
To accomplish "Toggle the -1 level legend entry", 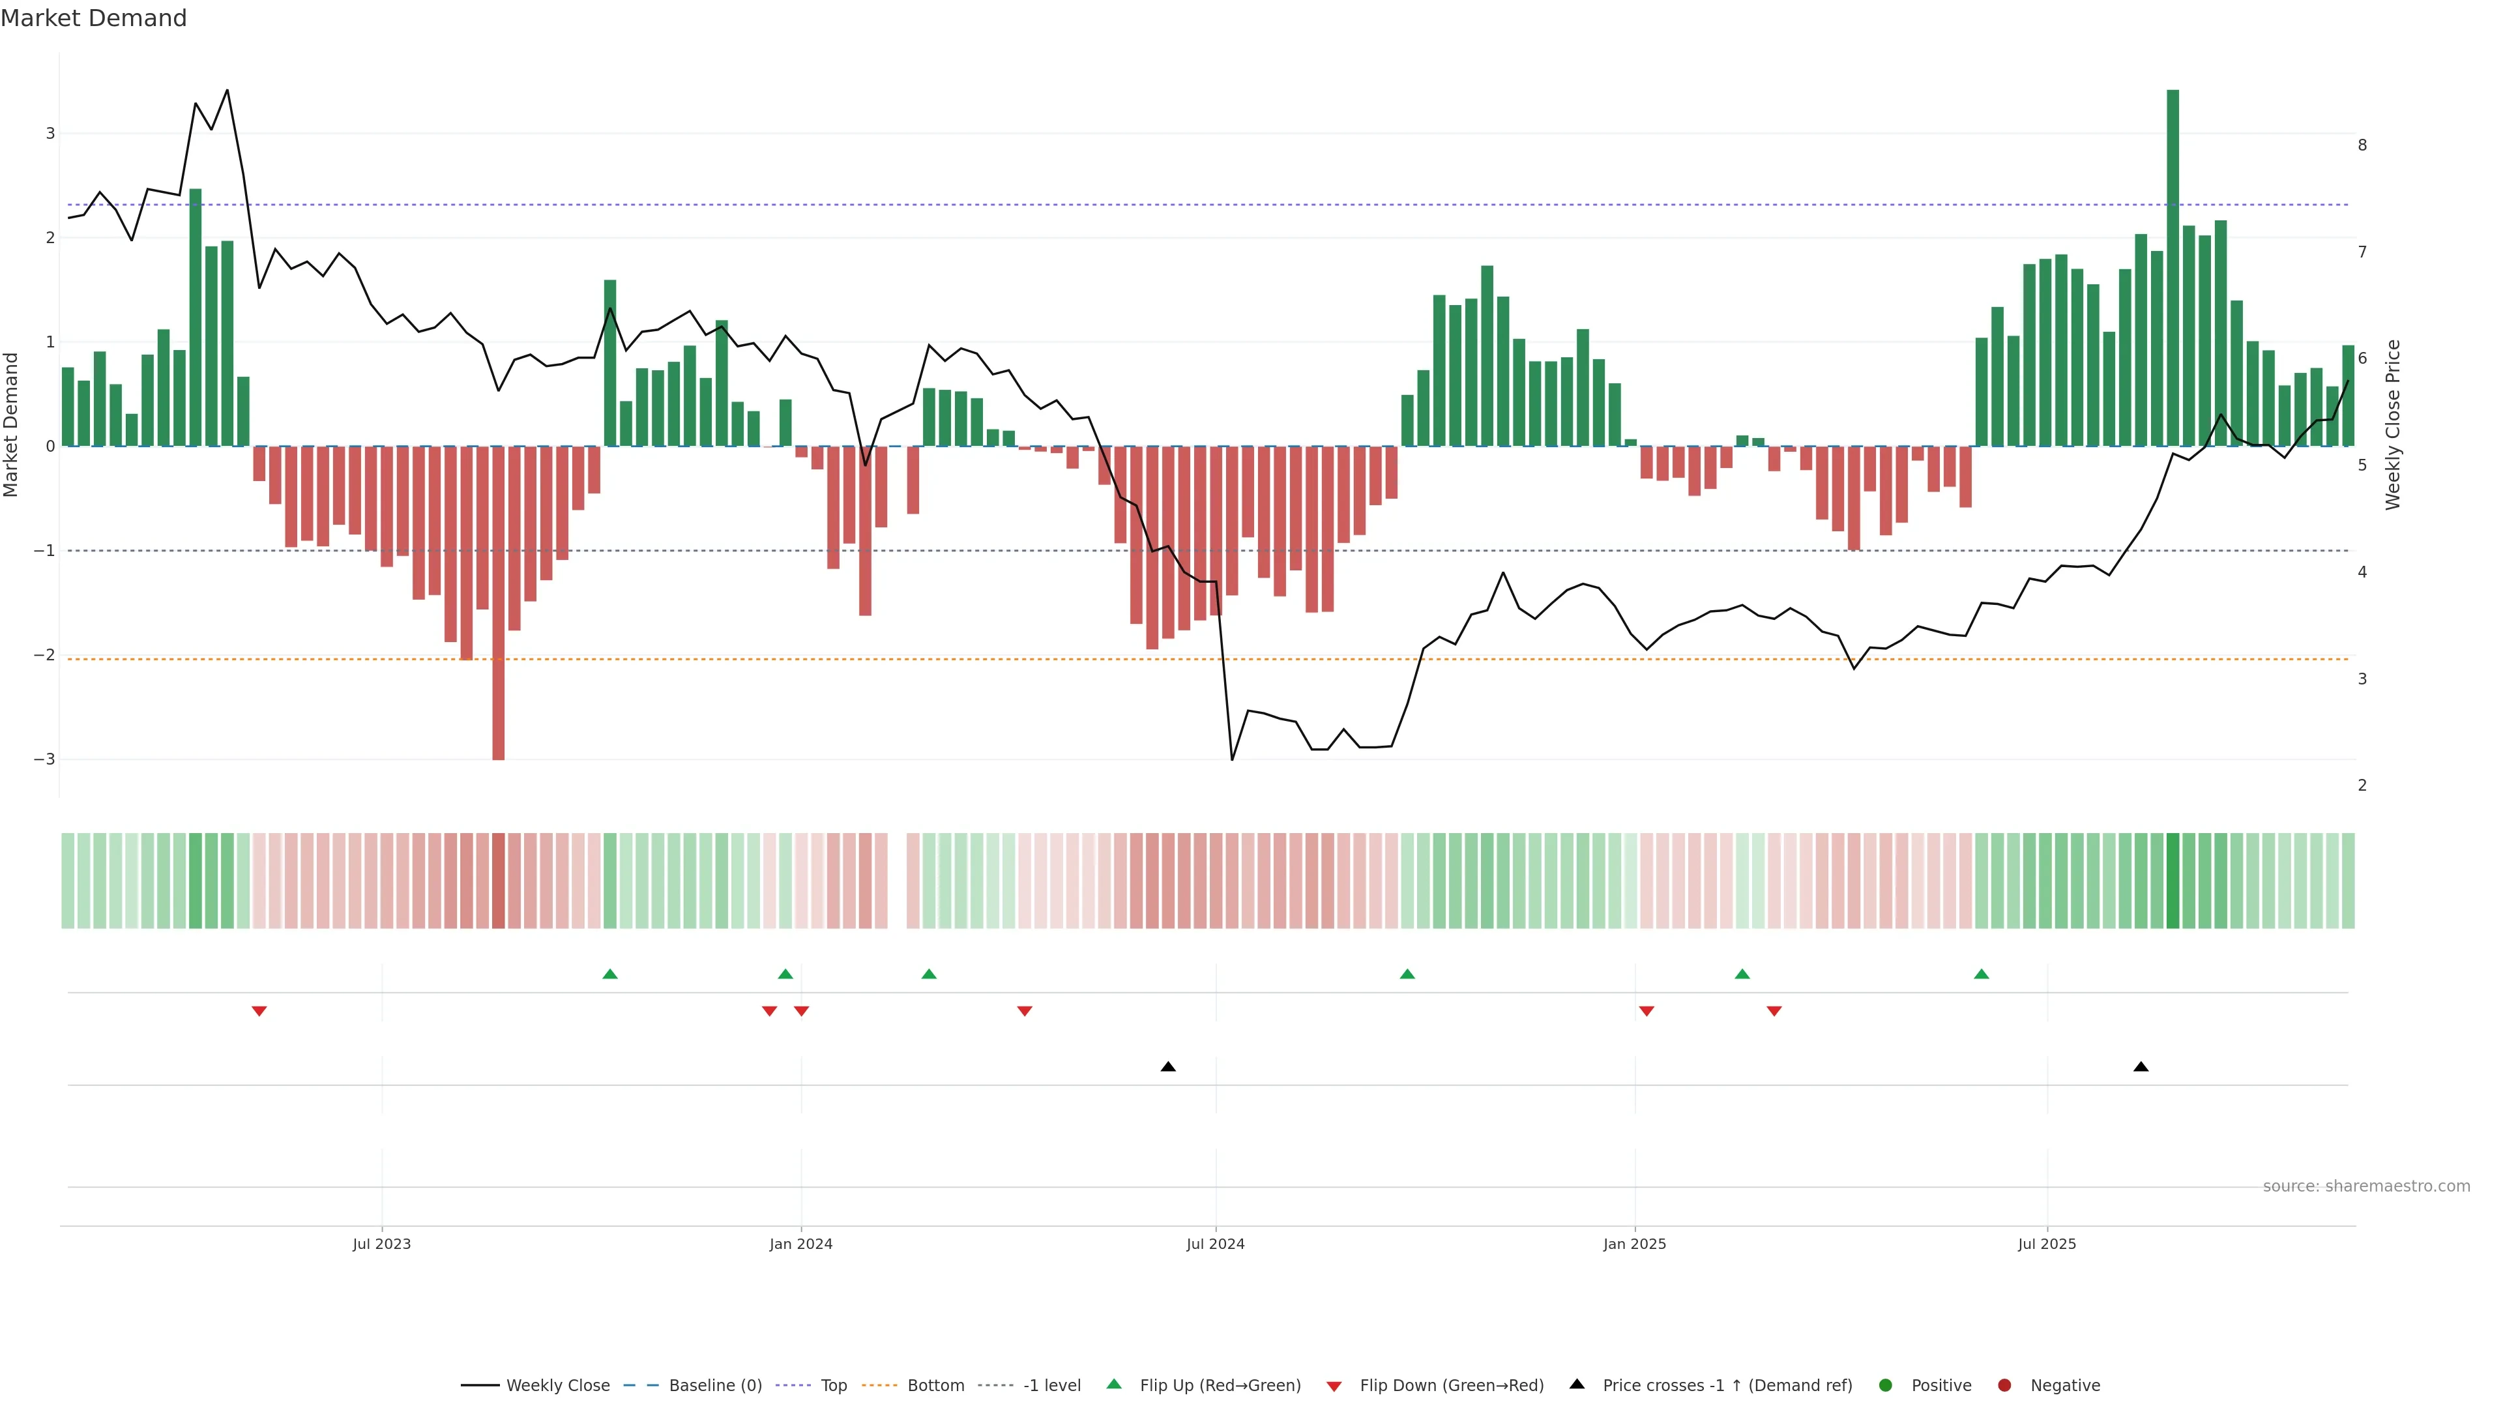I will tap(1051, 1386).
